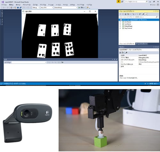Expand the ArmRobot project node
The height and width of the screenshot is (152, 160).
pos(120,22)
